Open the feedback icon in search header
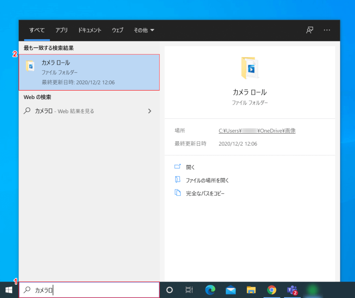The width and height of the screenshot is (355, 298). [309, 30]
